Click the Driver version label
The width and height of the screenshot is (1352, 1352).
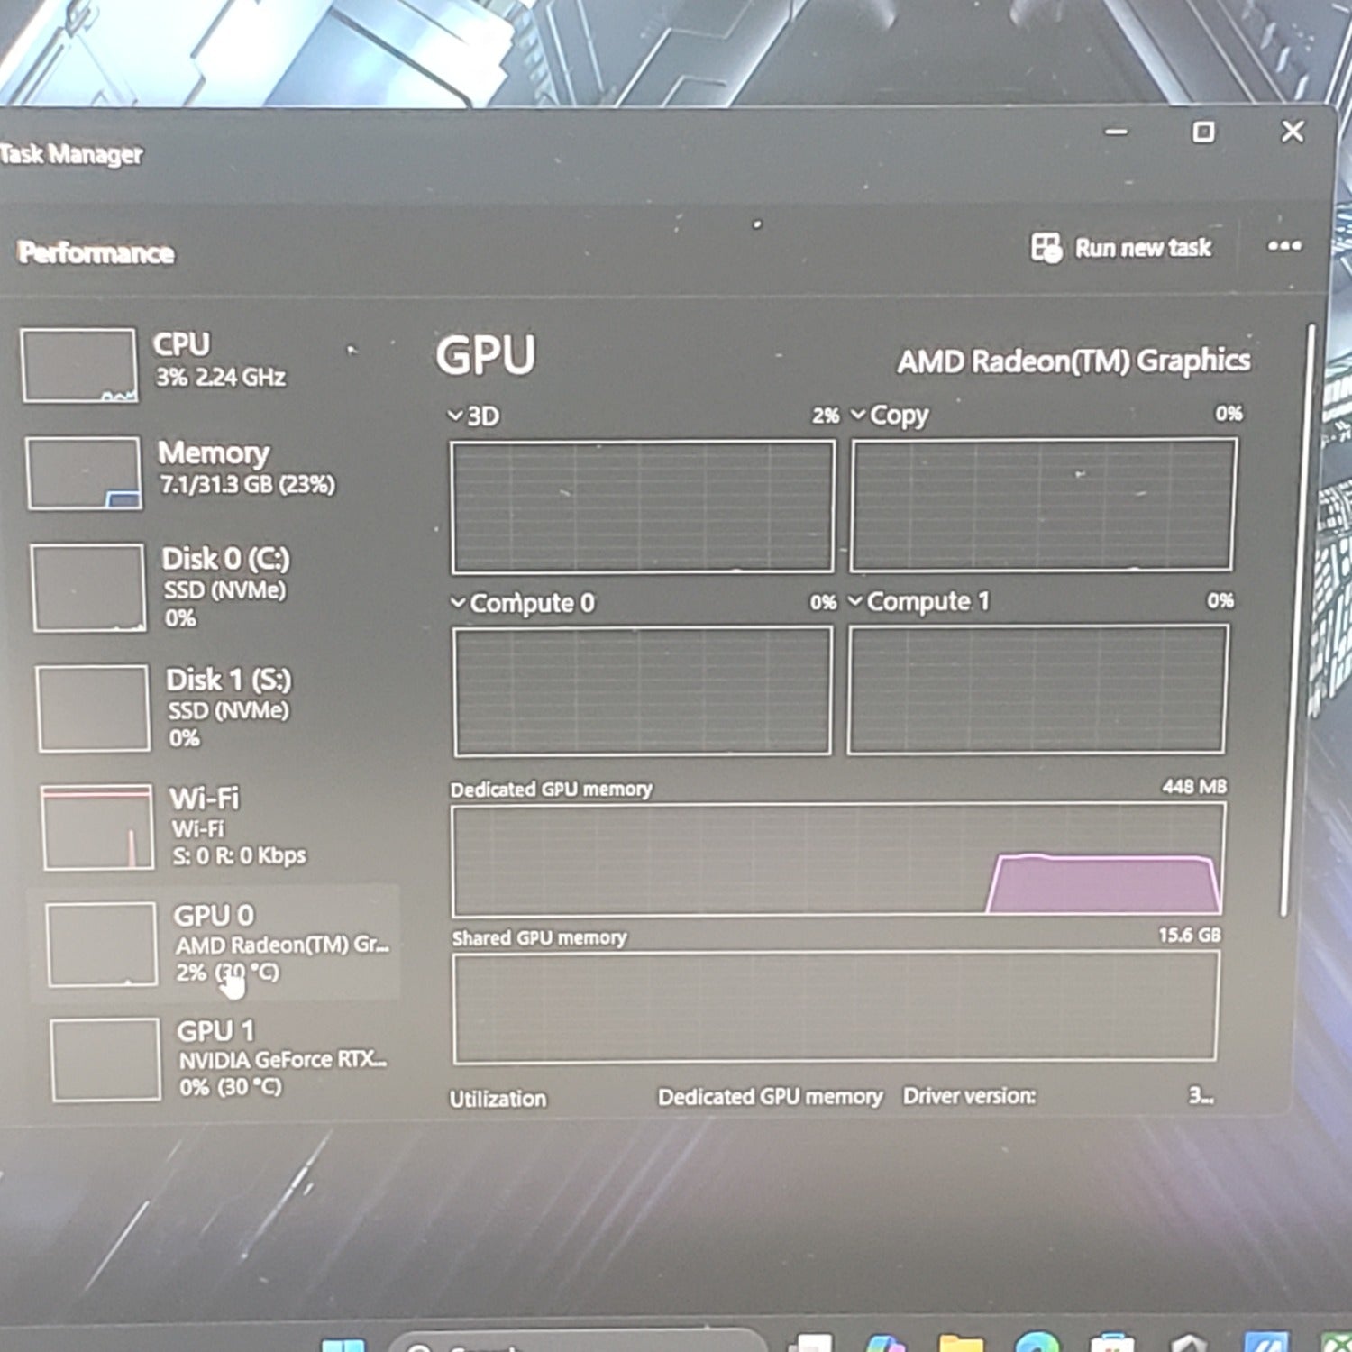[x=969, y=1095]
